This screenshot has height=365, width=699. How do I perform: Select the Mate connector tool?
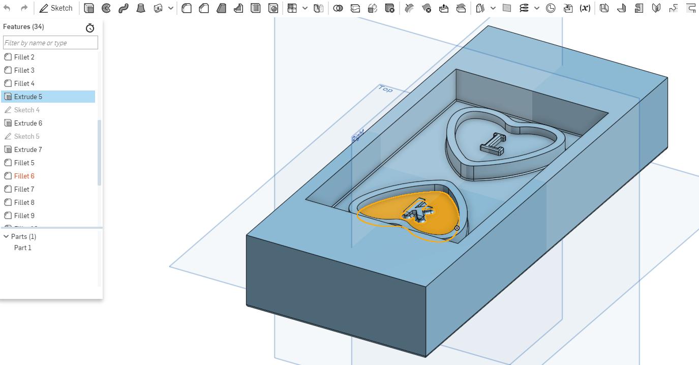click(551, 8)
